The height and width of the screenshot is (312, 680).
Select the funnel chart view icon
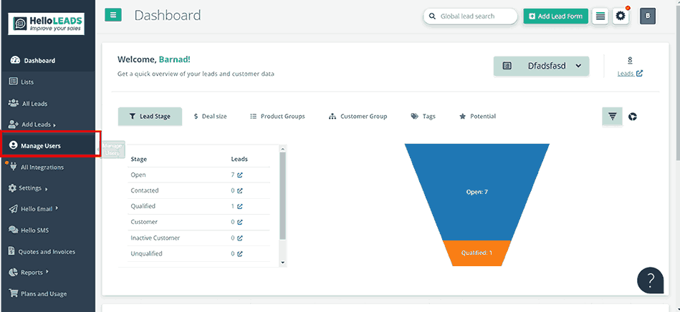[612, 117]
